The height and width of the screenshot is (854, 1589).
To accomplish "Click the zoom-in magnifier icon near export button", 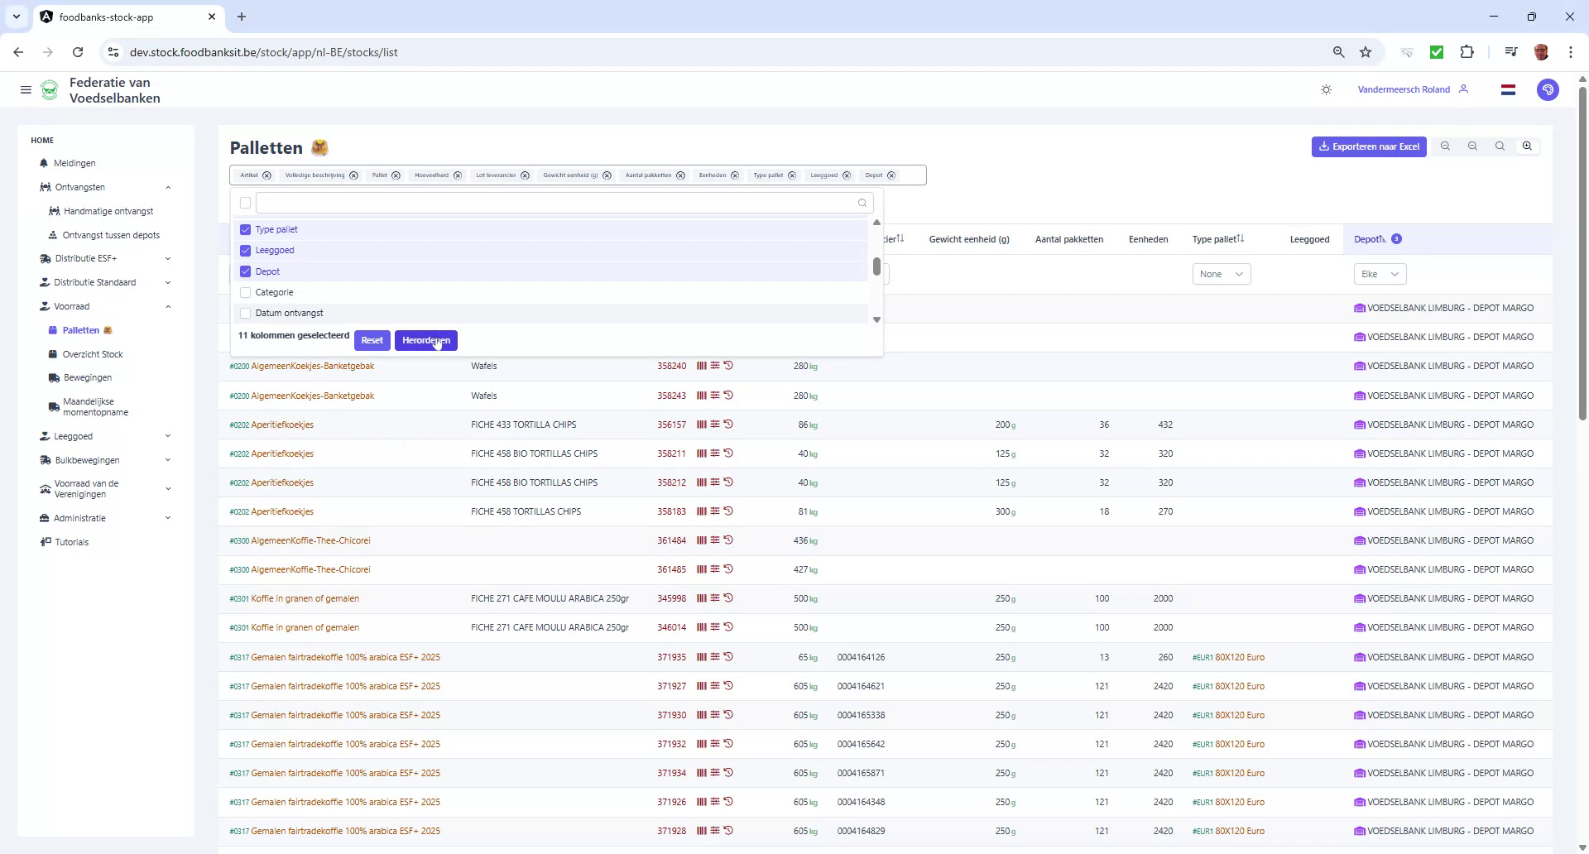I will click(1527, 146).
